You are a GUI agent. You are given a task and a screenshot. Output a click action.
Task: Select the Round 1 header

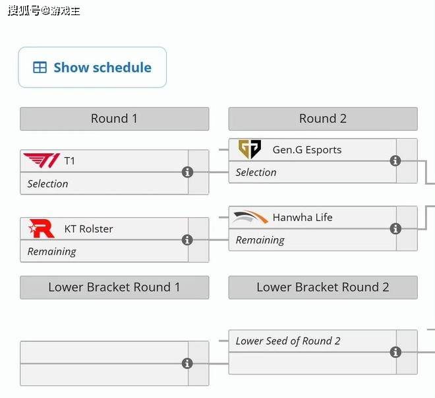pos(114,119)
